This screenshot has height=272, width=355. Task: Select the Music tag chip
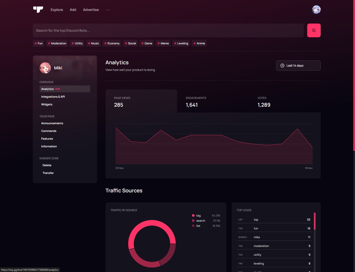click(x=93, y=43)
